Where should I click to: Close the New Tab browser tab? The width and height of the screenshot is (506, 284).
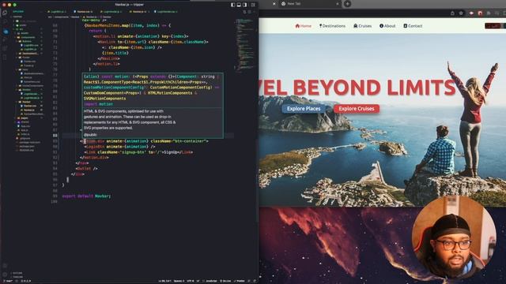click(x=338, y=4)
